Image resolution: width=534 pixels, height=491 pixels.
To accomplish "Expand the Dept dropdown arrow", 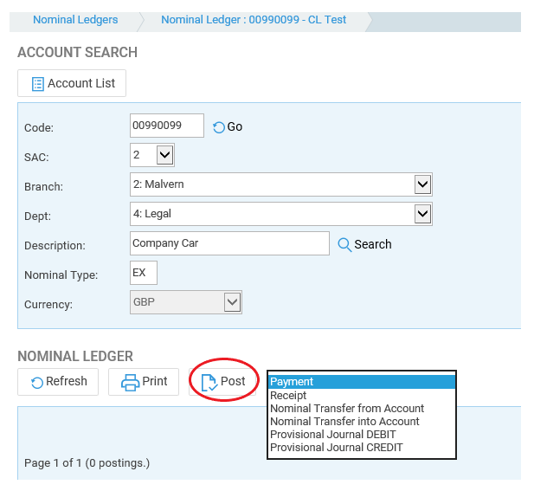I will (422, 214).
